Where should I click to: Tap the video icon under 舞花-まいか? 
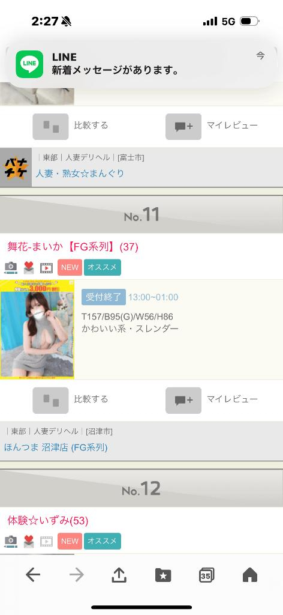point(46,267)
